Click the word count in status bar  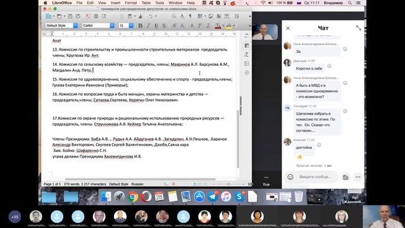coord(85,184)
